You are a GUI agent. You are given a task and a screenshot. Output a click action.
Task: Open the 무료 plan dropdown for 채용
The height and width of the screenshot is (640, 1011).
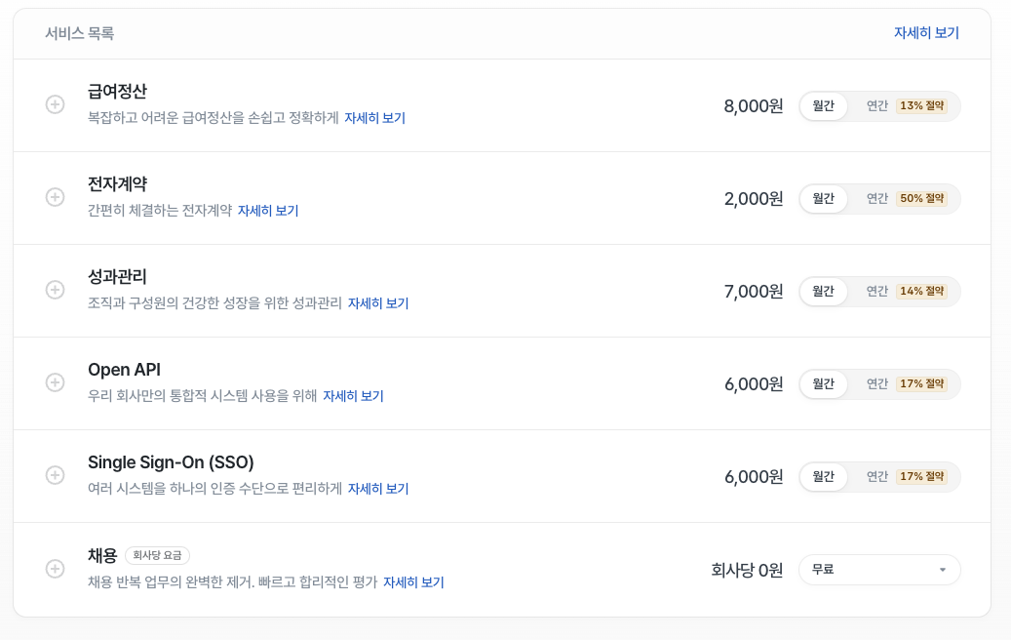(x=879, y=570)
